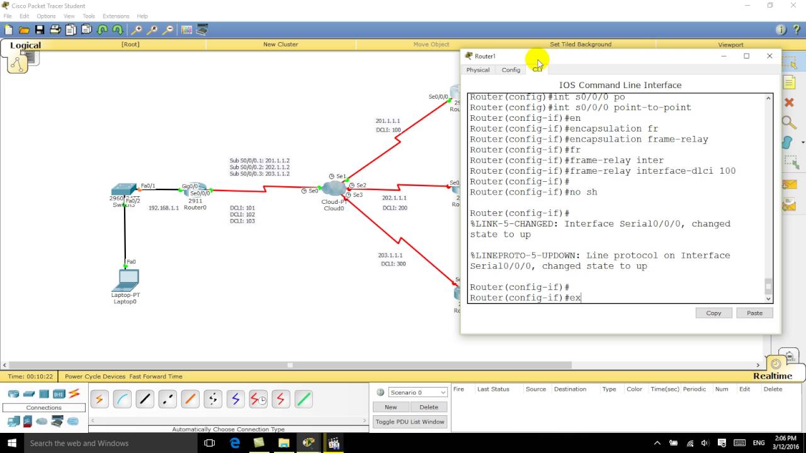Select the Cloud0 device
The height and width of the screenshot is (453, 806).
click(x=333, y=189)
